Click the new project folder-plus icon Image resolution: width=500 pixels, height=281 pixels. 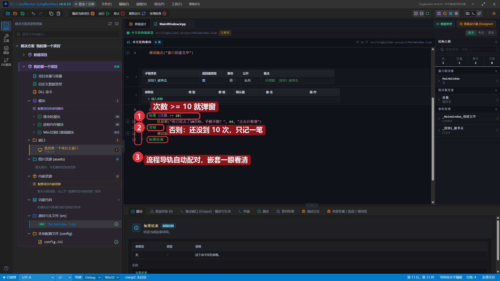[8, 14]
